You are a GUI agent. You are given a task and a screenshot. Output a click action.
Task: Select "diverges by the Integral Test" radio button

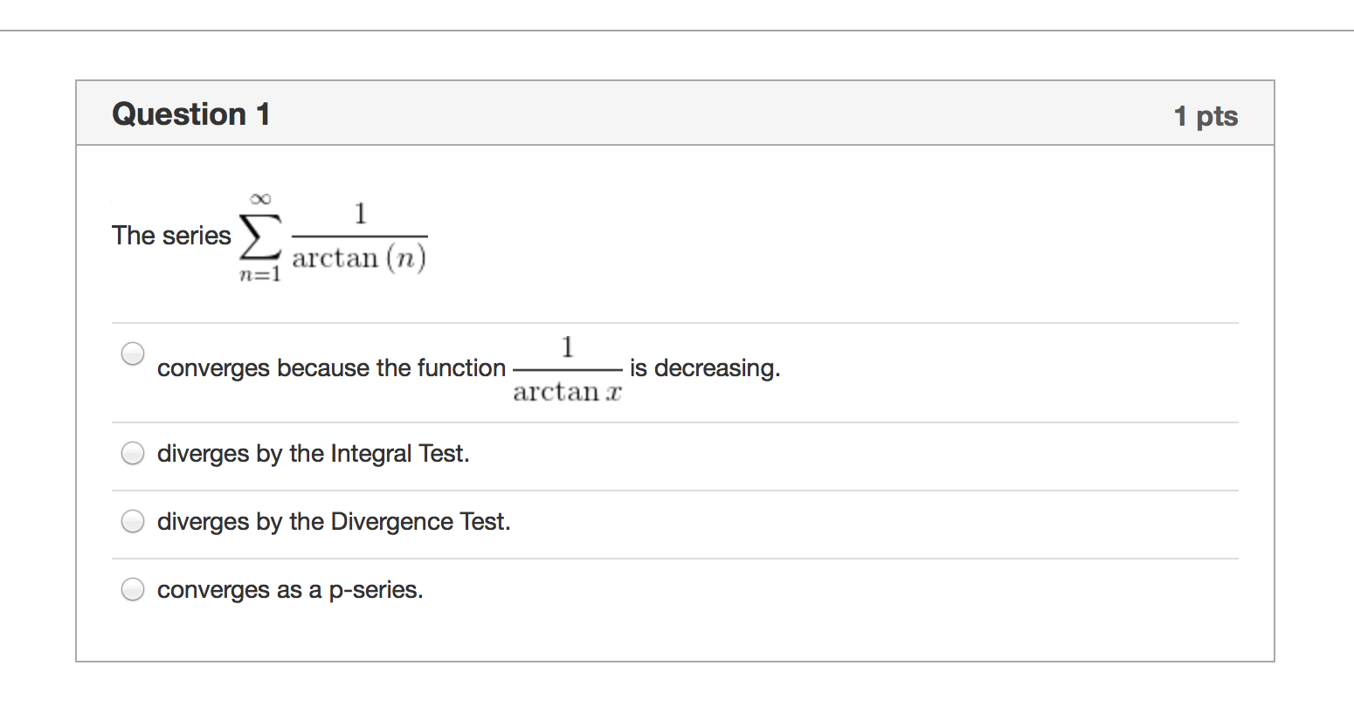click(x=133, y=454)
